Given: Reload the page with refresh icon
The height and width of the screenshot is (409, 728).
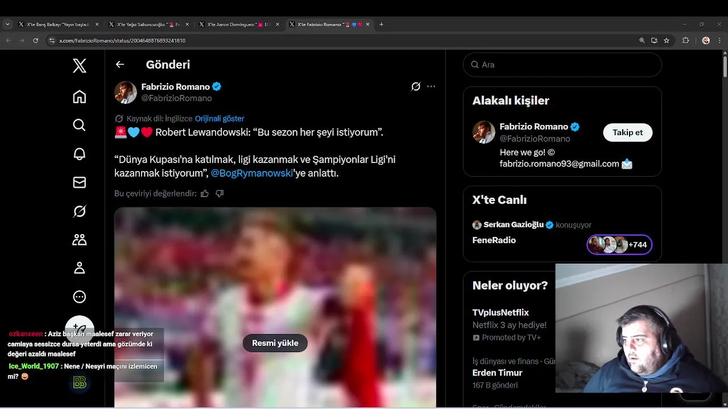Looking at the screenshot, I should point(35,40).
